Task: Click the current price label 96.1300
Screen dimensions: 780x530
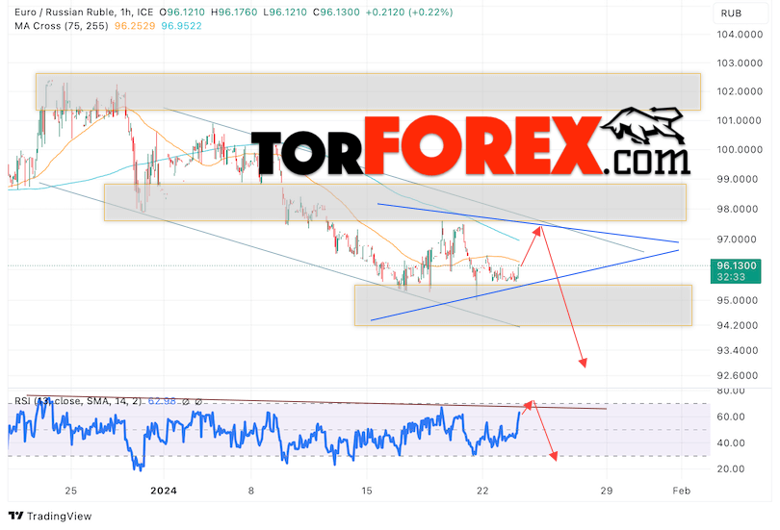Action: 737,265
